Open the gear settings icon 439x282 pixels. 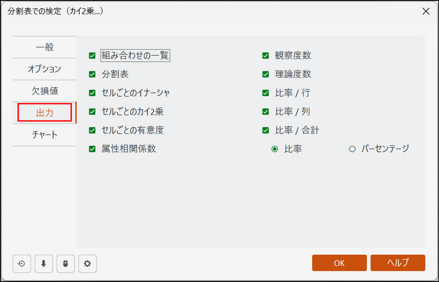(x=87, y=263)
